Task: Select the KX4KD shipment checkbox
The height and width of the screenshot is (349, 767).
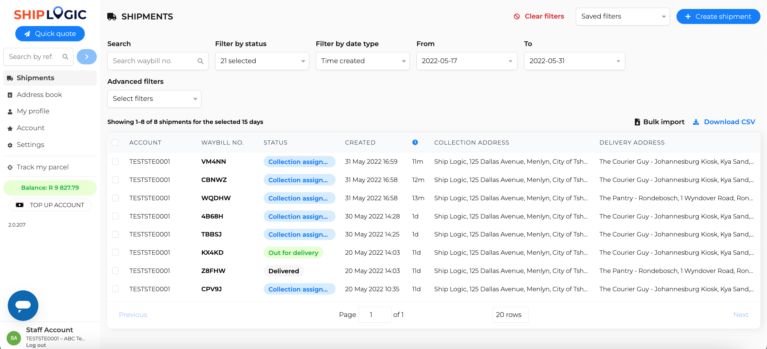Action: (x=115, y=252)
